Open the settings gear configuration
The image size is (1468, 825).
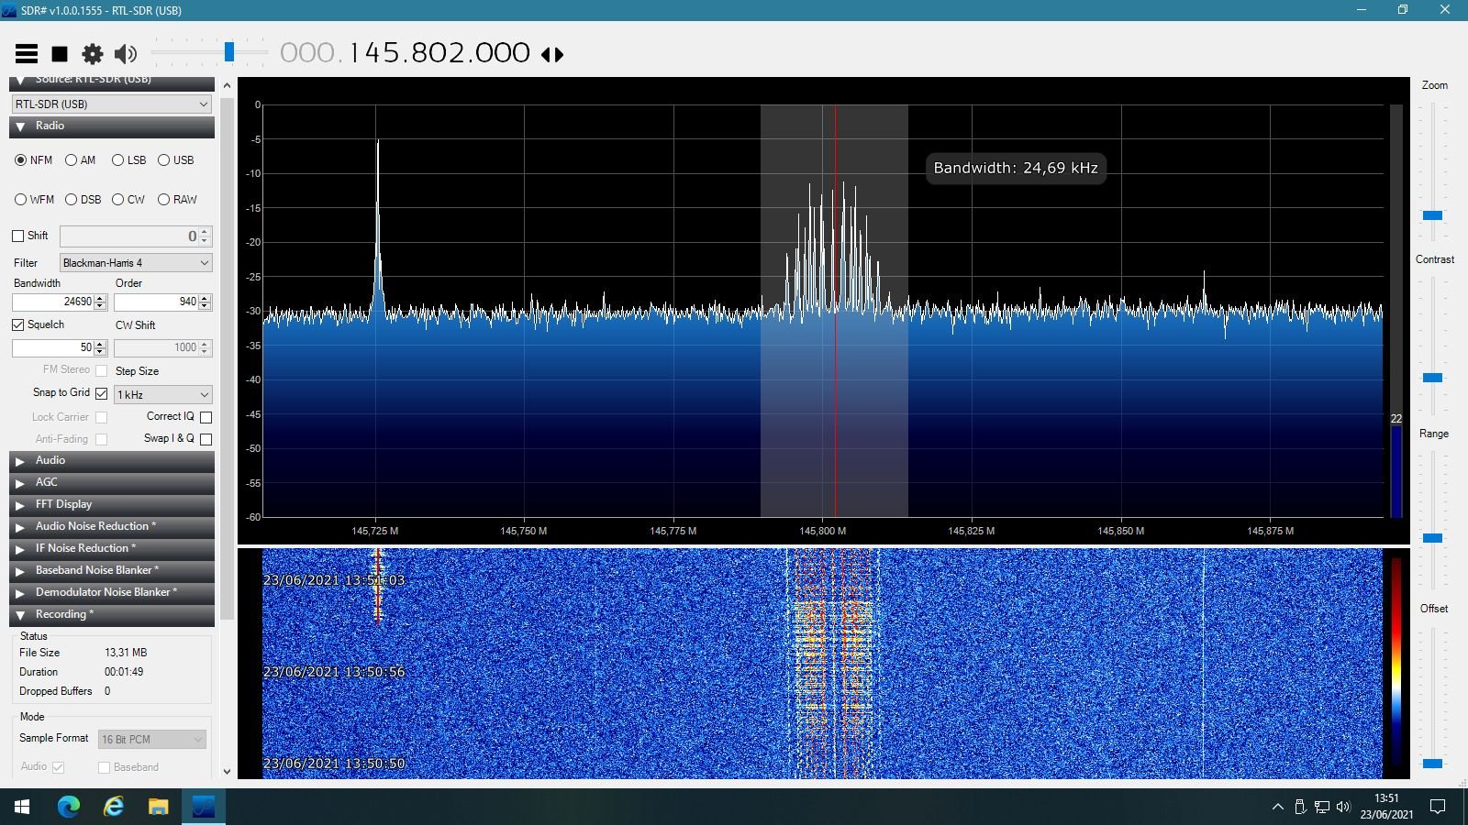tap(93, 54)
